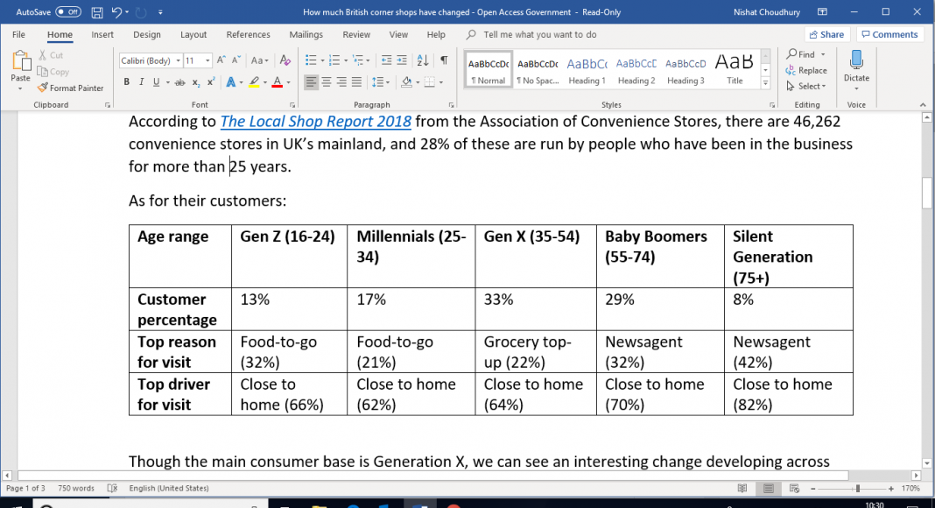Save the document from the Quick Access Toolbar
This screenshot has height=508, width=935.
[96, 12]
